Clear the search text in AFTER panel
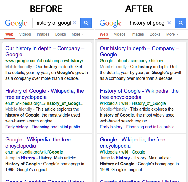188x182 pixels. point(169,23)
